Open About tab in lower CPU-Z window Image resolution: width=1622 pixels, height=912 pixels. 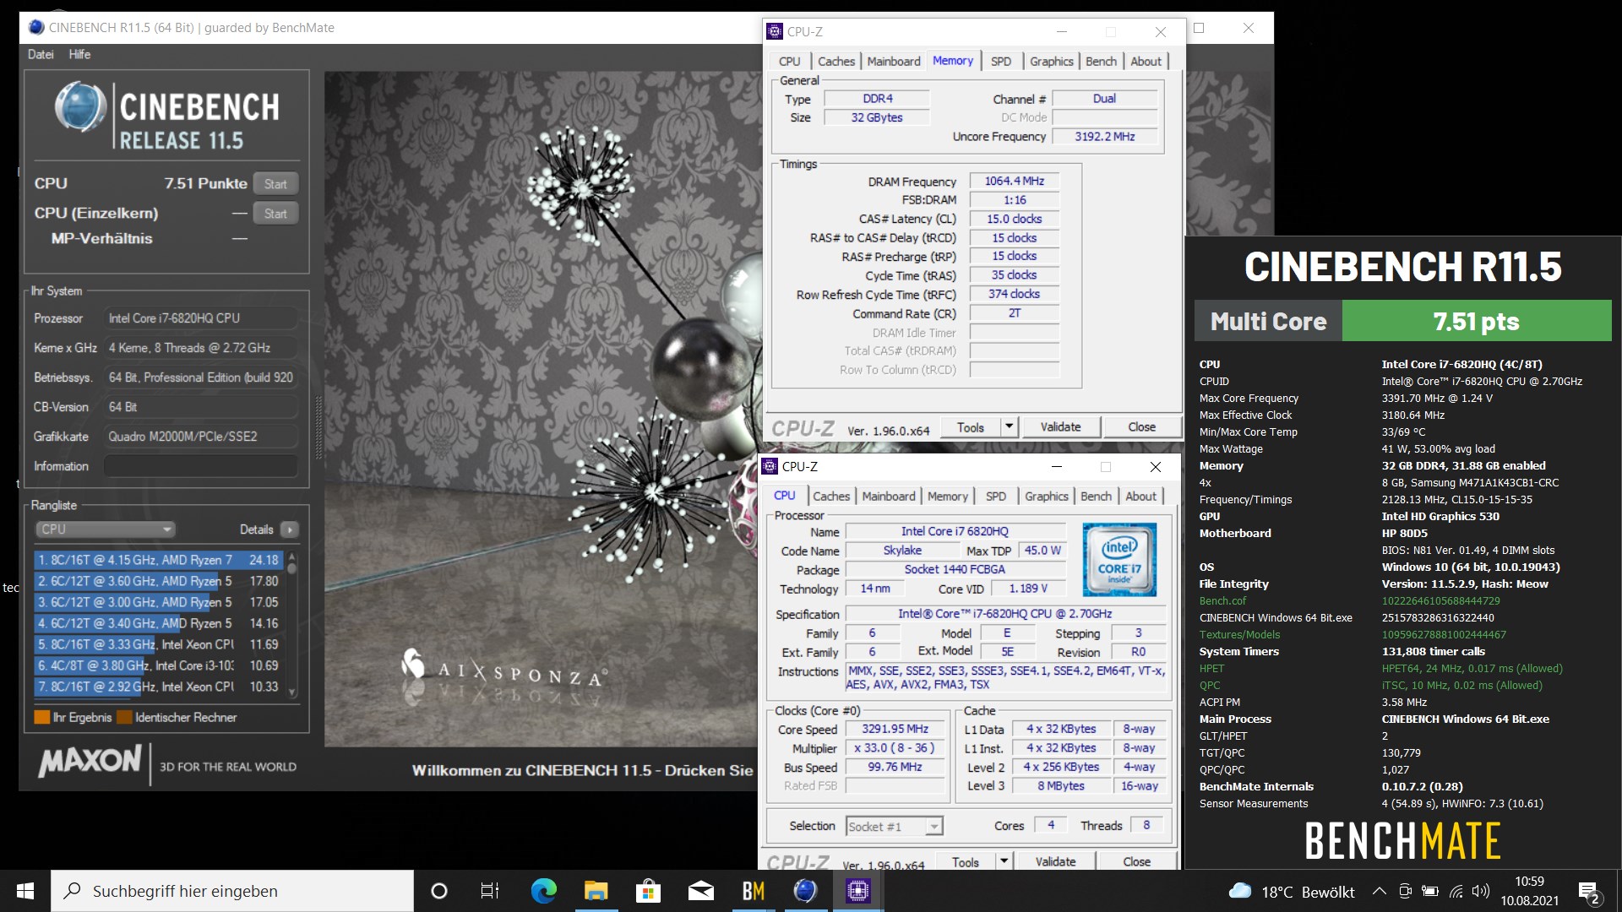[x=1140, y=497]
